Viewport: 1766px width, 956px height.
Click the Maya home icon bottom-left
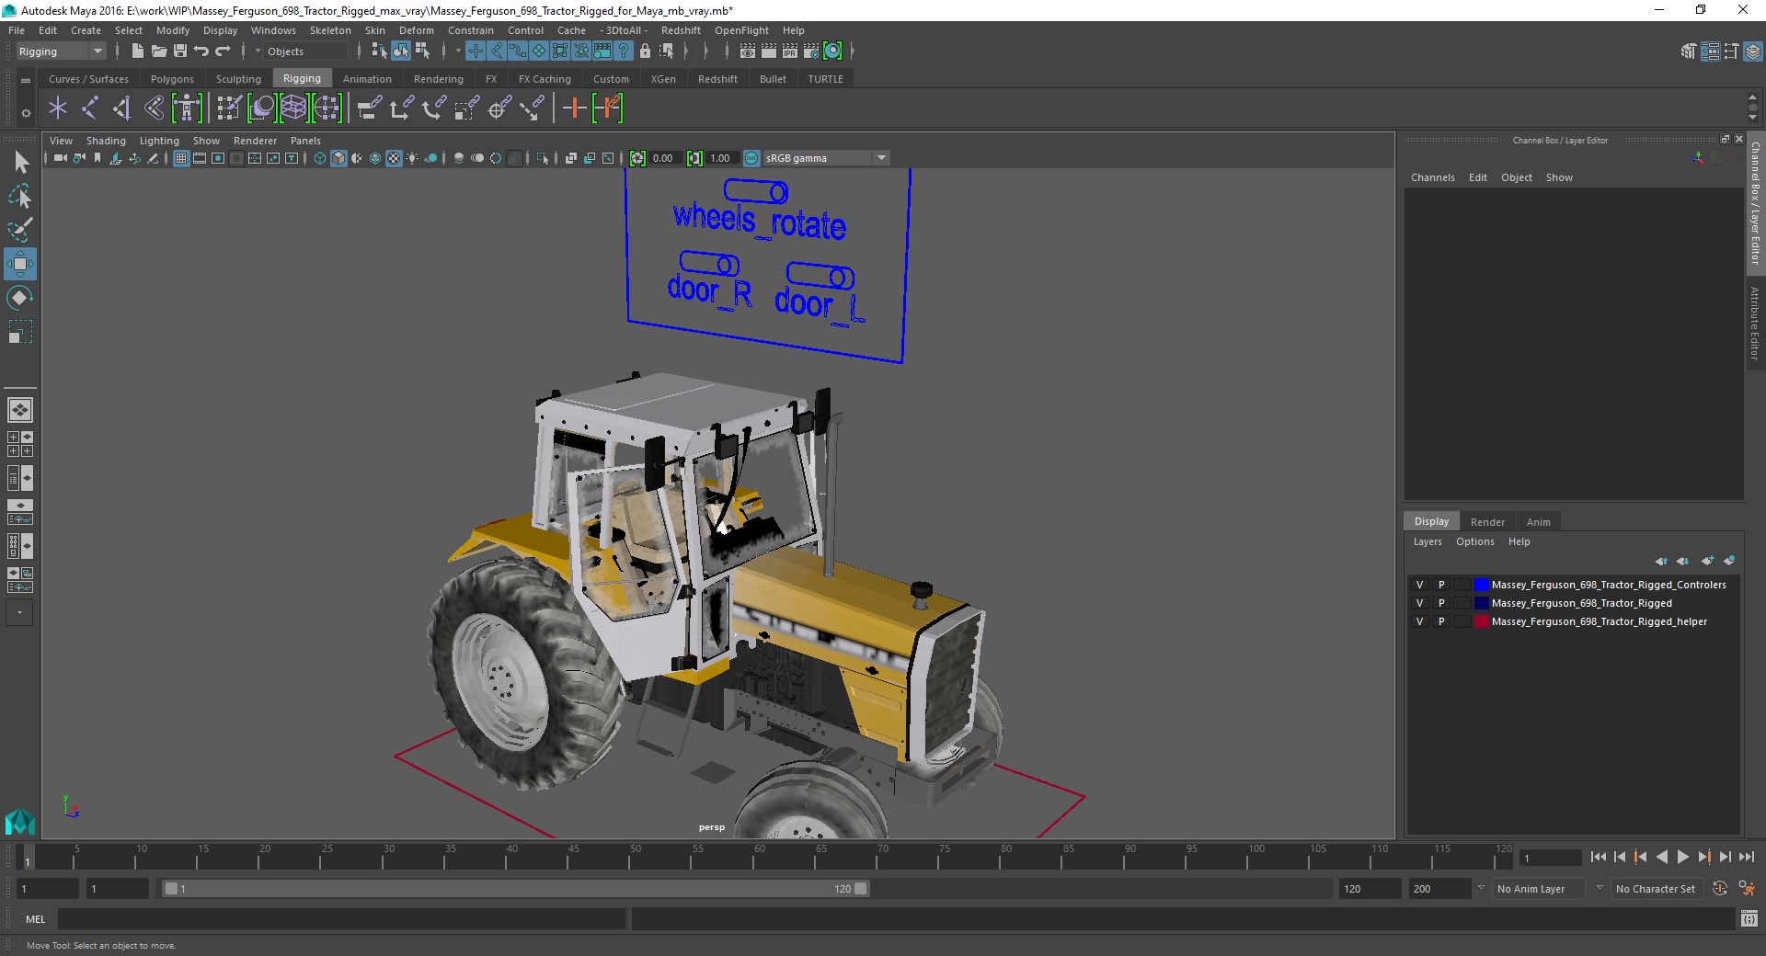(20, 821)
